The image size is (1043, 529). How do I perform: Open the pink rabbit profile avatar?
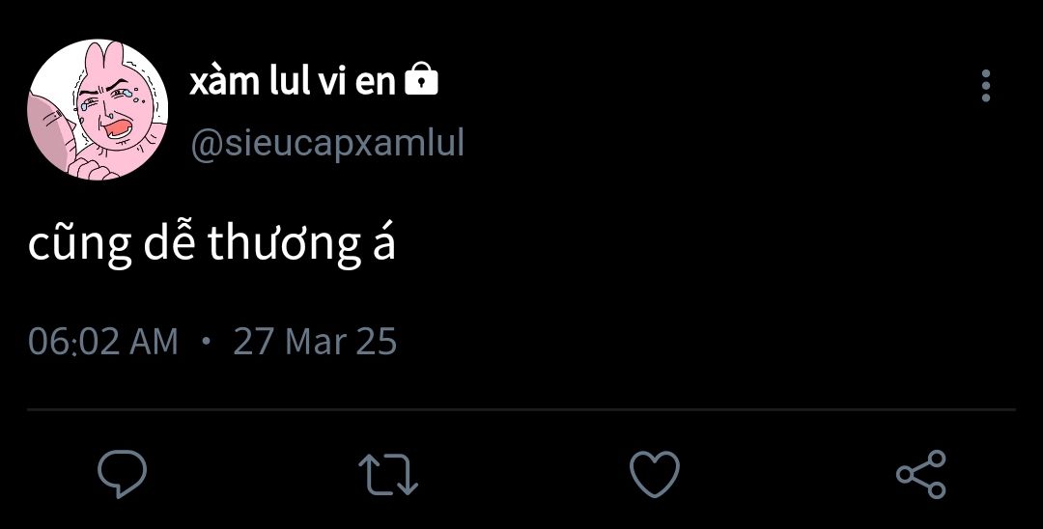pyautogui.click(x=98, y=109)
